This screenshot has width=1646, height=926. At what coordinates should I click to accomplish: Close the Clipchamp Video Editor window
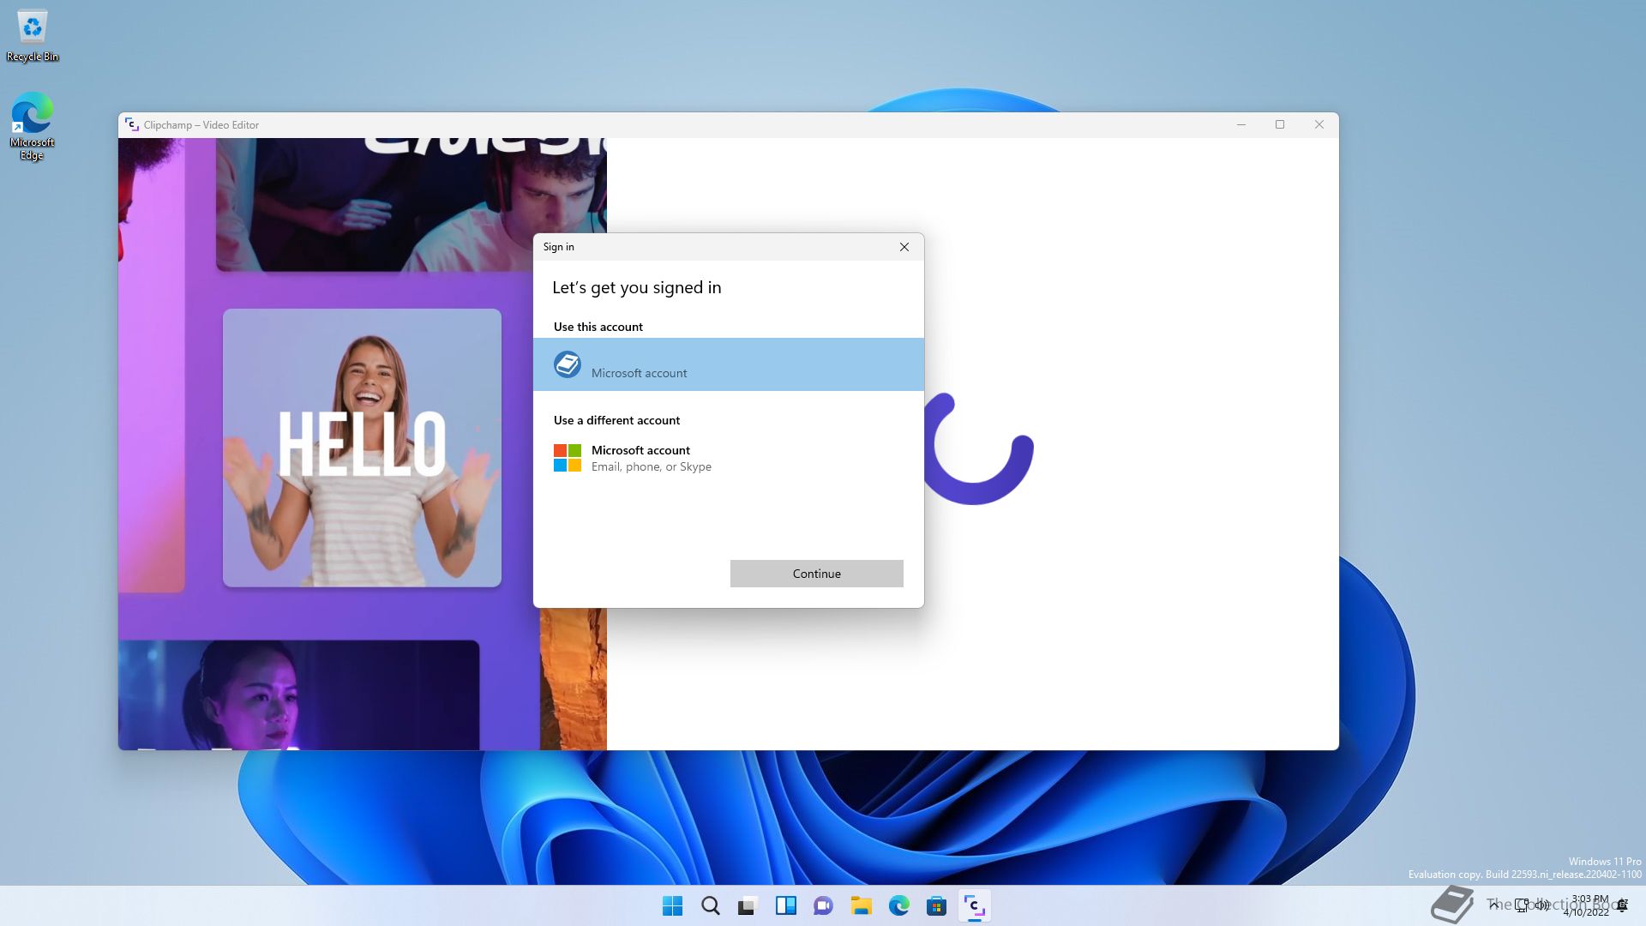click(x=1319, y=124)
